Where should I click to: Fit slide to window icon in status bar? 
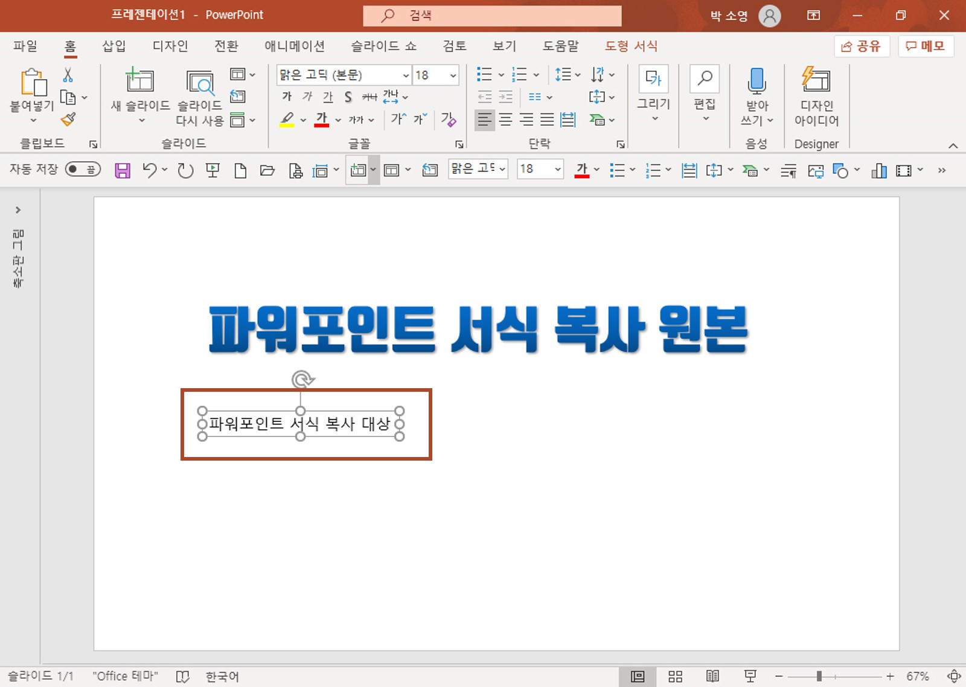[x=954, y=676]
